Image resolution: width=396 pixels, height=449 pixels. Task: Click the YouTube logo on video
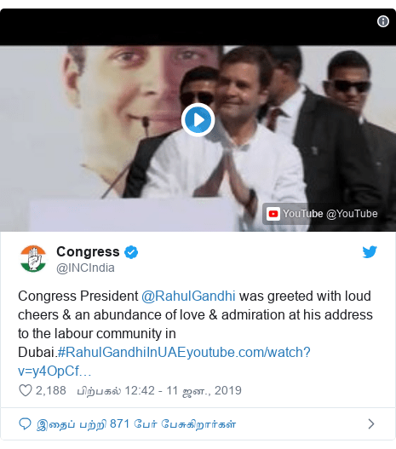273,214
